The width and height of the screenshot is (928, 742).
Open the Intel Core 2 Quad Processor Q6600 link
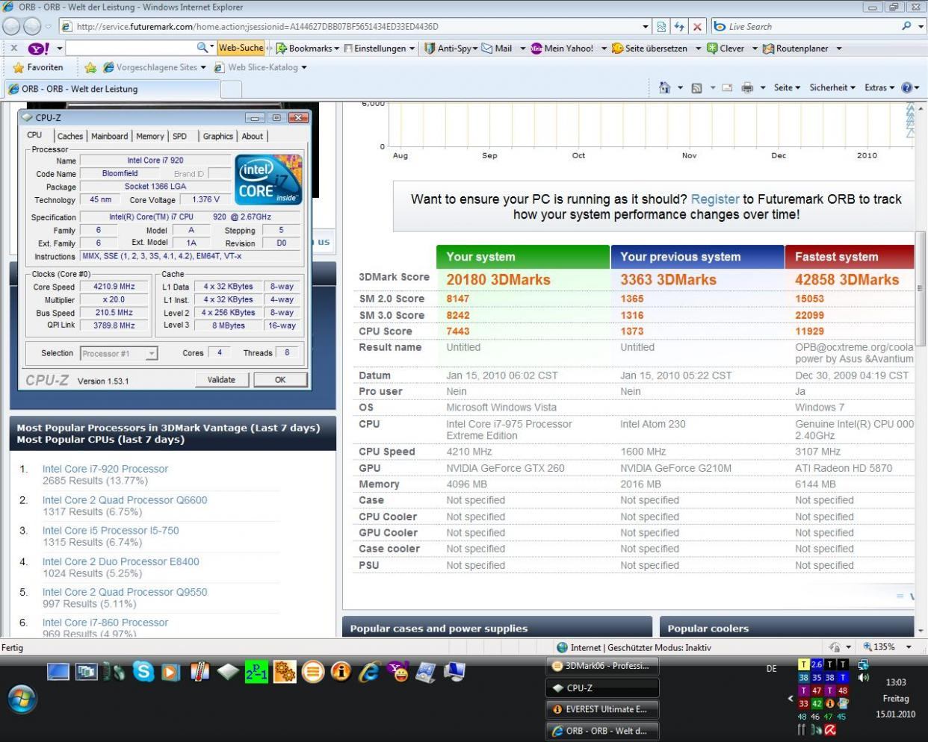click(125, 500)
